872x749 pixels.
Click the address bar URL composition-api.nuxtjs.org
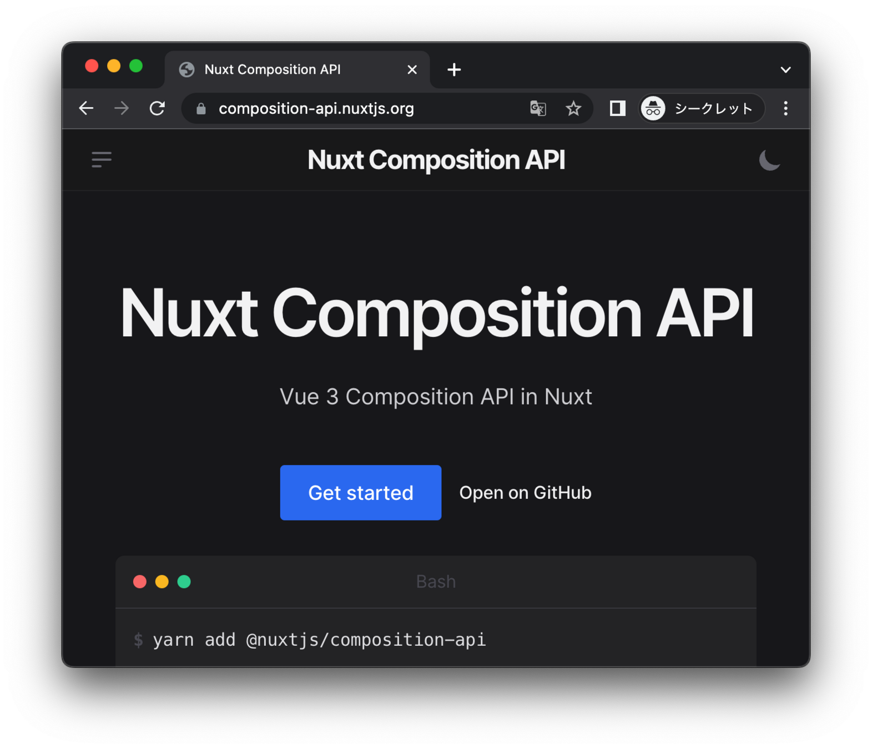[x=316, y=108]
